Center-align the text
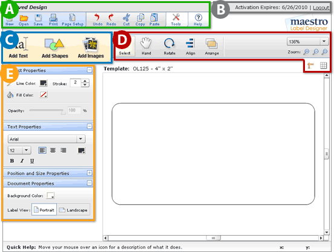334x252 pixels. click(x=53, y=150)
